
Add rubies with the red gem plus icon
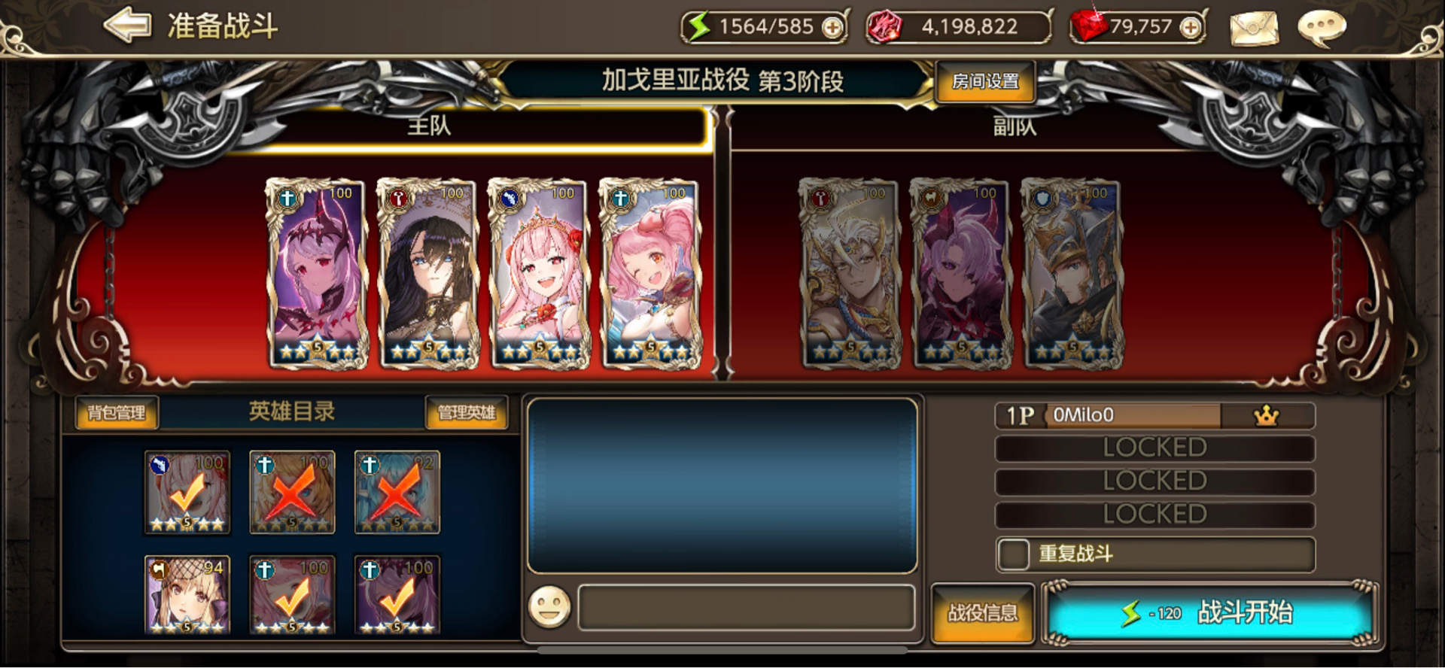[x=1190, y=28]
